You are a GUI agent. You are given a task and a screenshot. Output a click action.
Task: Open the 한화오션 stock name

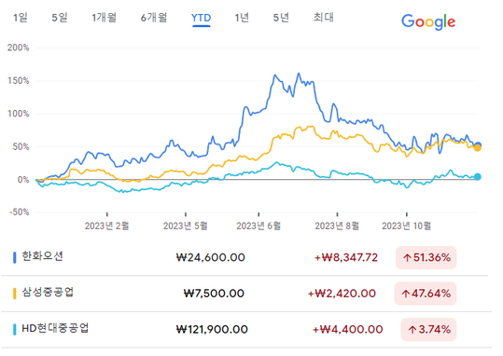tap(42, 256)
